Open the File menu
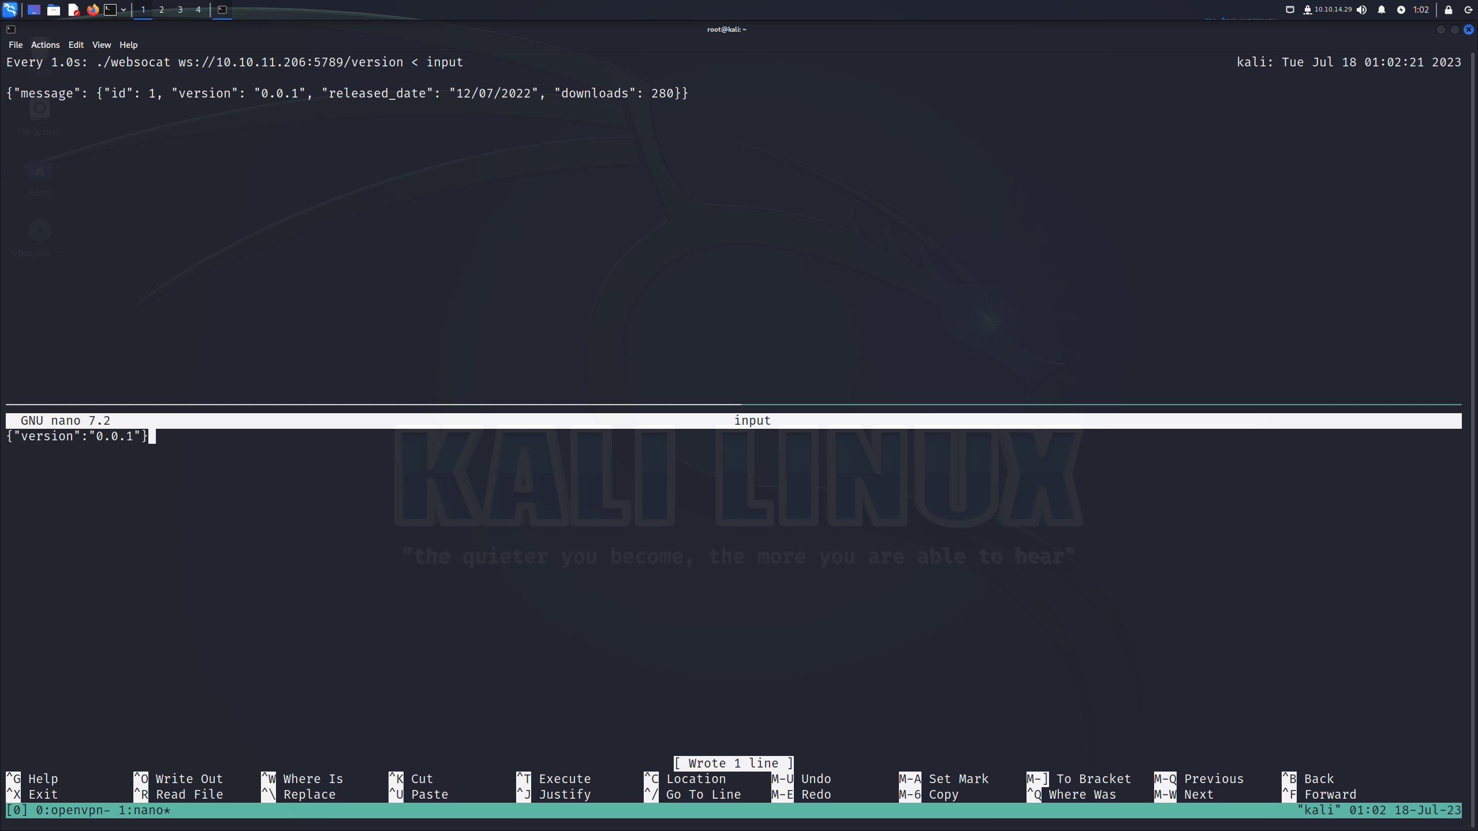 (16, 44)
